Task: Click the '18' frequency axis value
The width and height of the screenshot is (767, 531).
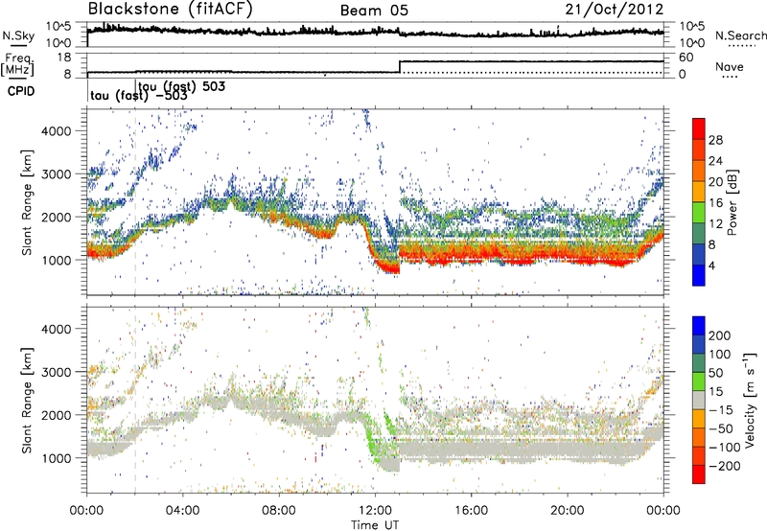Action: coord(63,58)
